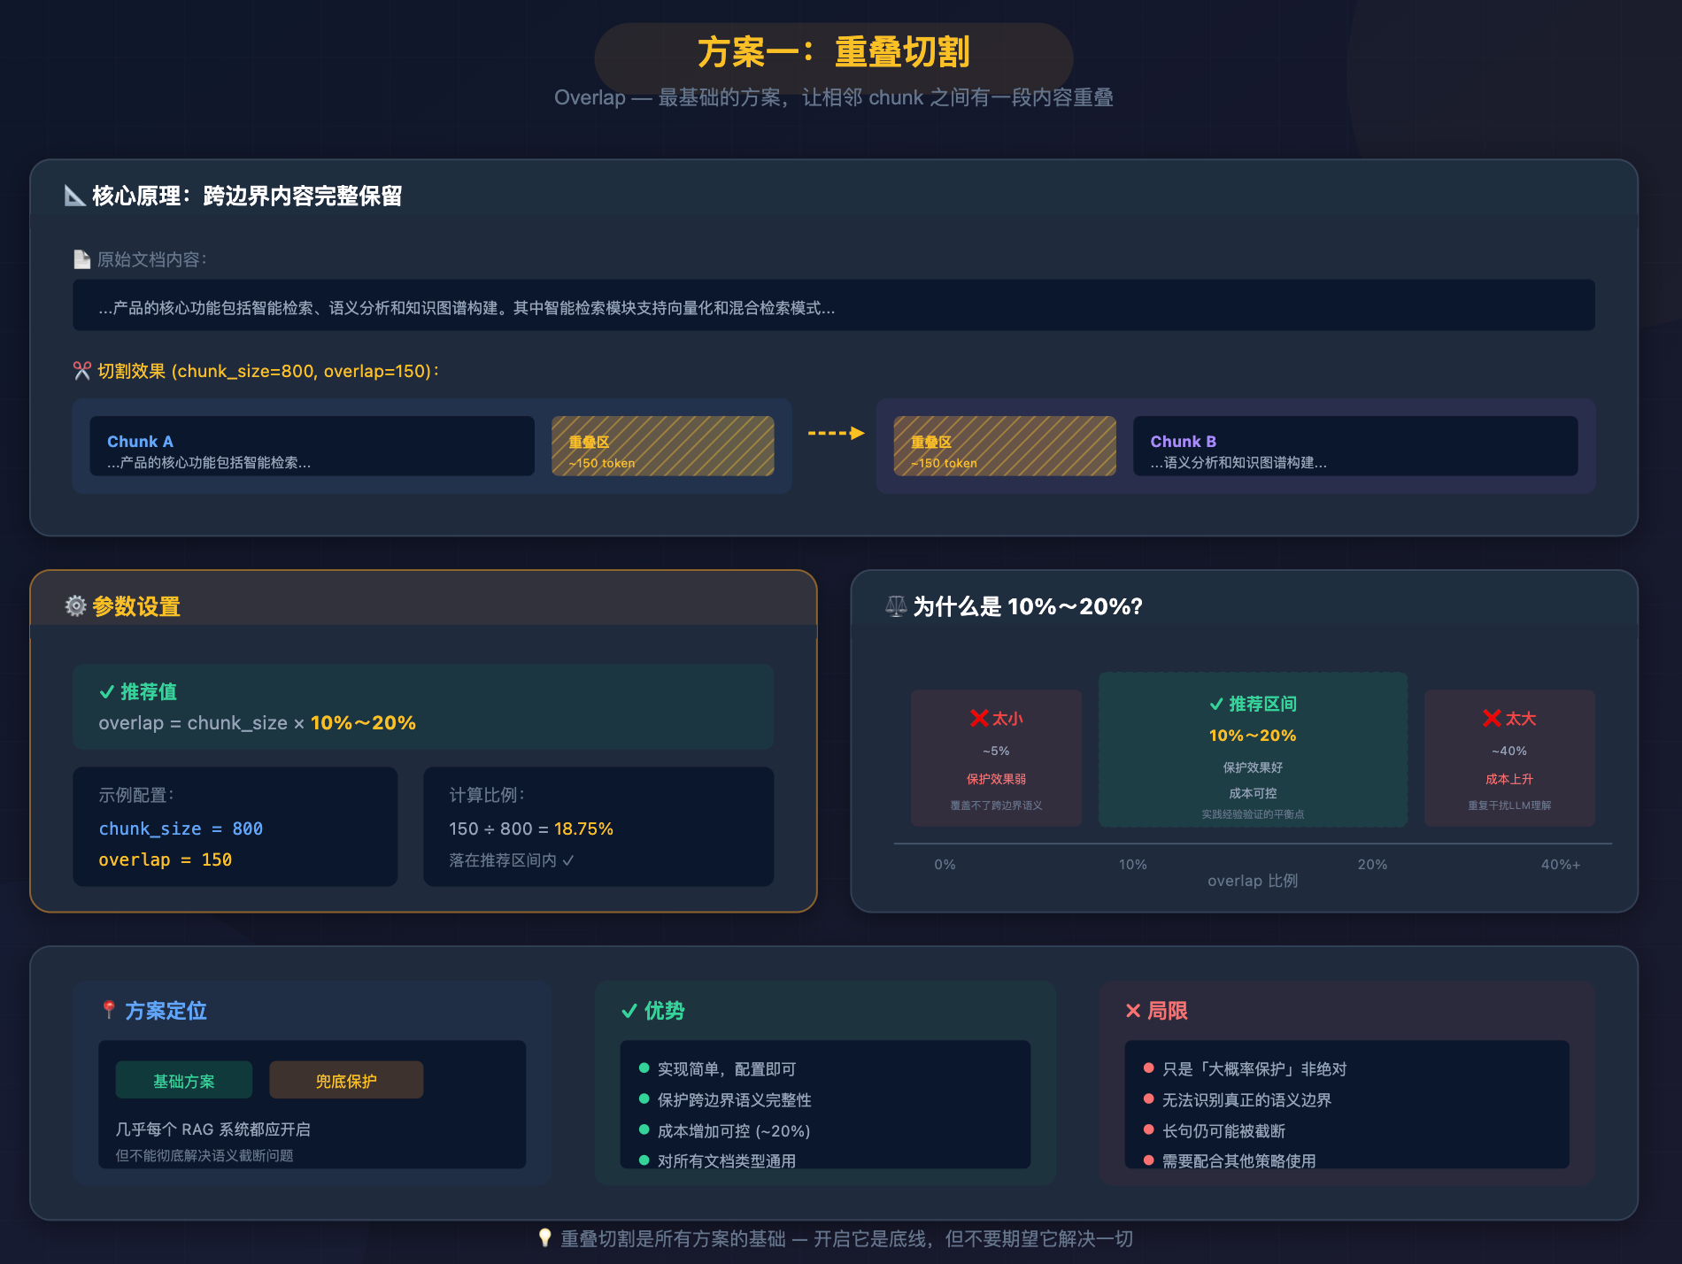The image size is (1682, 1264).
Task: Click the Chunk B block
Action: (x=1354, y=446)
